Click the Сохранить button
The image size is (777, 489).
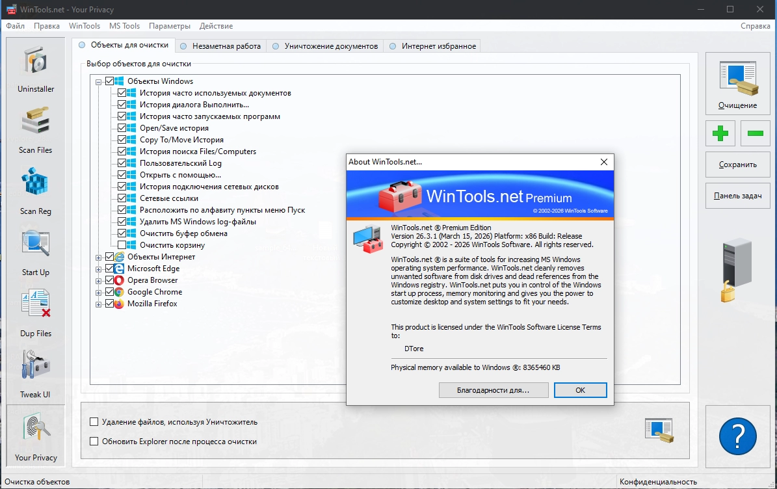tap(738, 165)
